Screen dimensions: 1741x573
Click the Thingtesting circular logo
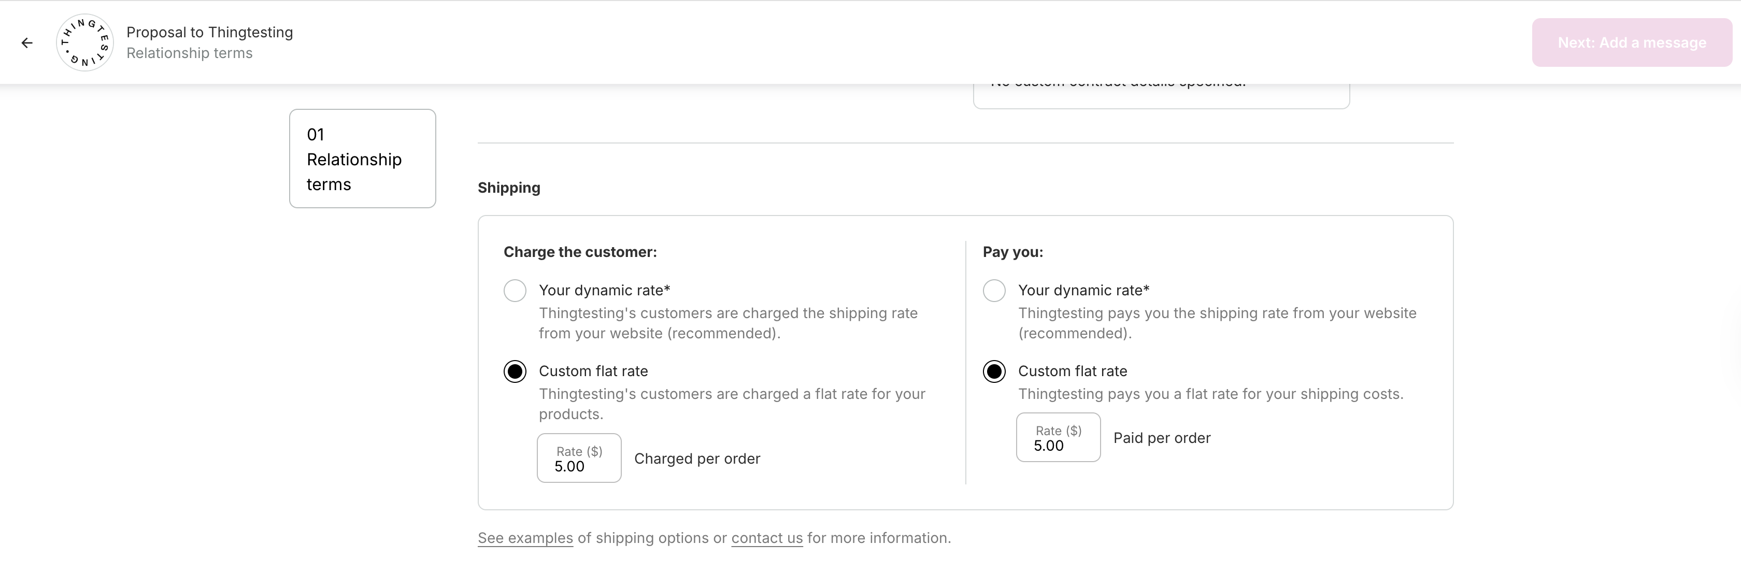[x=84, y=42]
